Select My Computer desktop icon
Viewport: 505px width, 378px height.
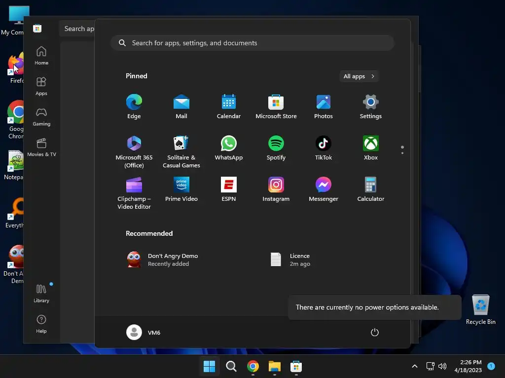pyautogui.click(x=12, y=20)
